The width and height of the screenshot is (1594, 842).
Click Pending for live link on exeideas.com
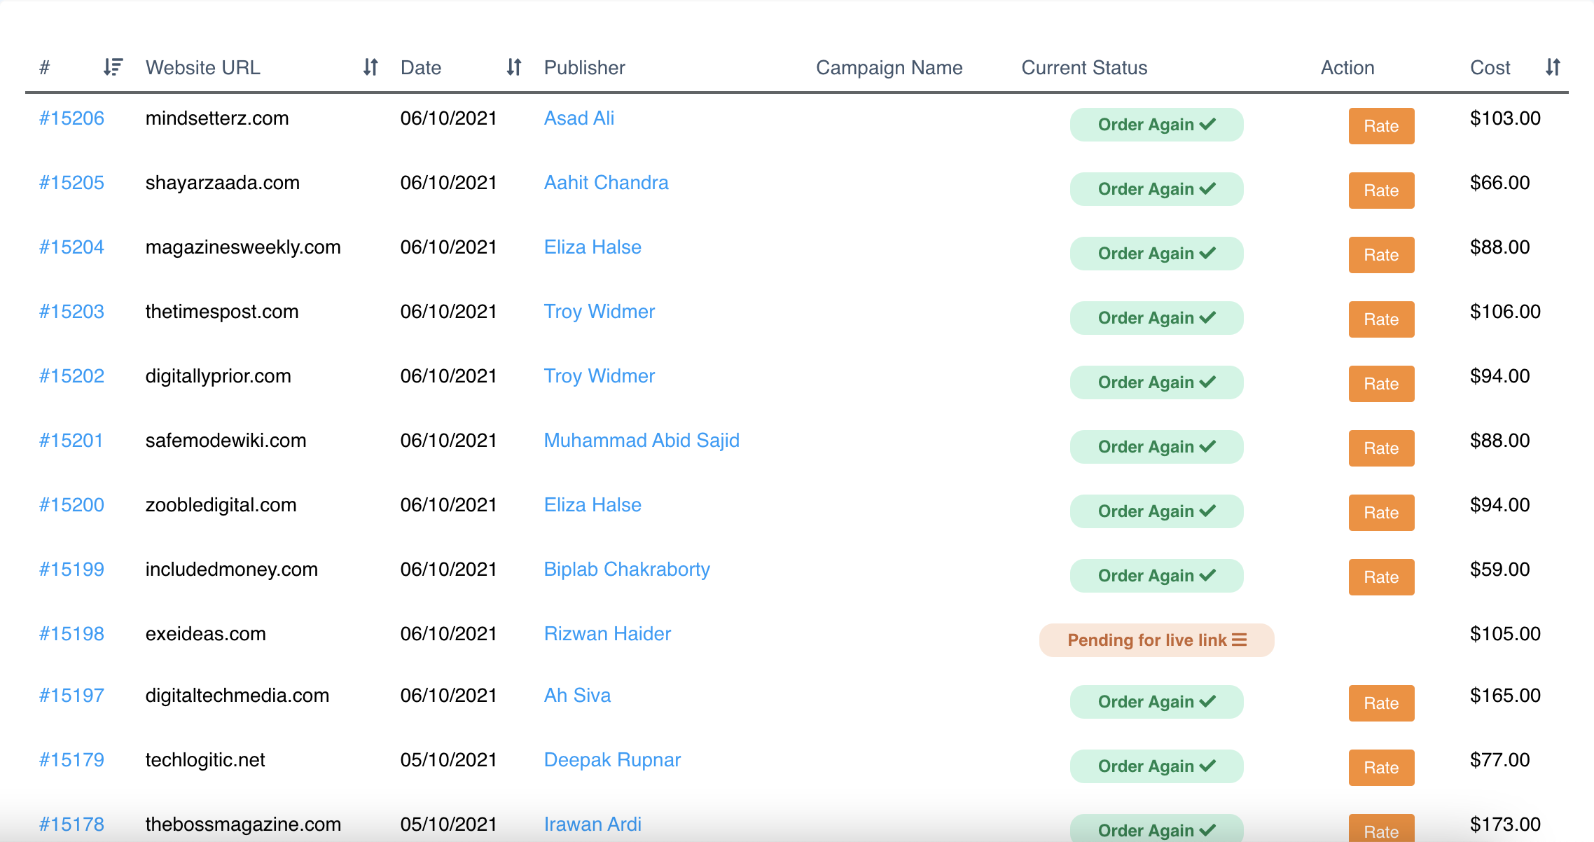click(1156, 640)
